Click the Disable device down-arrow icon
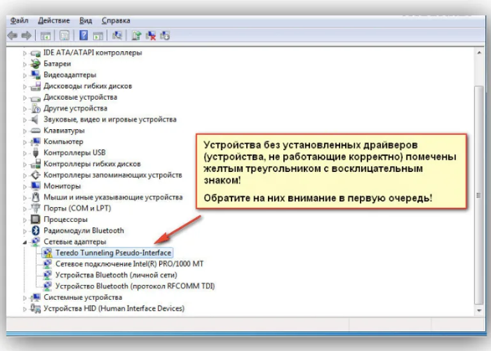This screenshot has width=491, height=351. [x=165, y=35]
